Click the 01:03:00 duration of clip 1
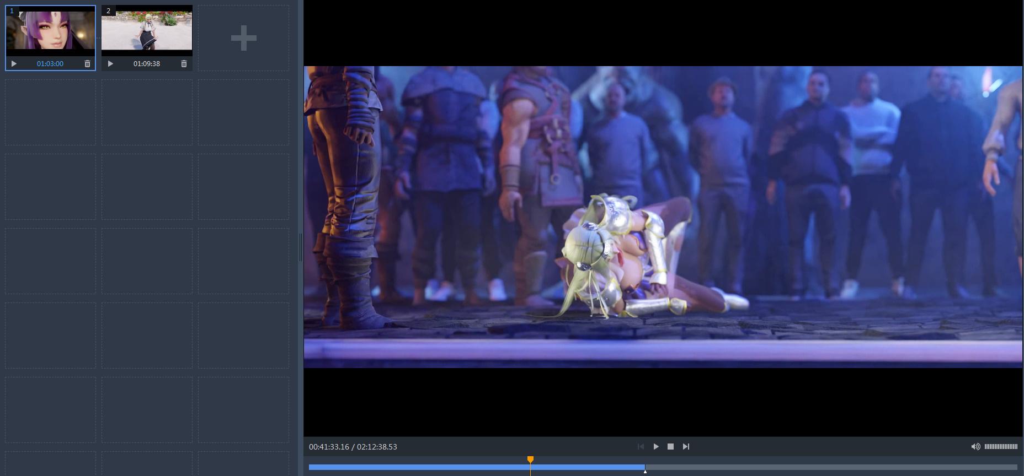This screenshot has width=1024, height=476. pos(50,64)
